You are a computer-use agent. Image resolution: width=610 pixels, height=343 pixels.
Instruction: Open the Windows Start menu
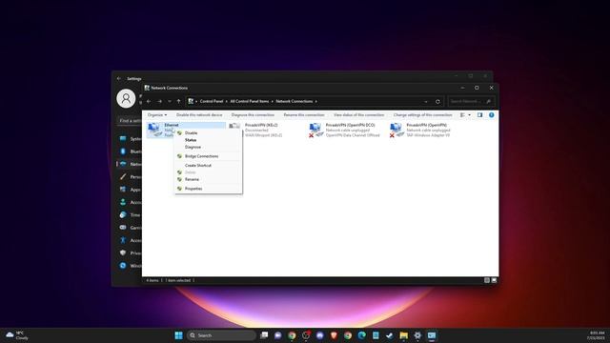pyautogui.click(x=178, y=335)
